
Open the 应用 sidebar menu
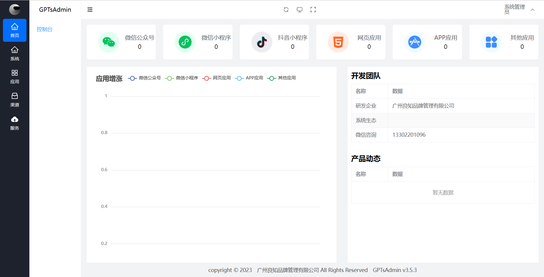point(15,77)
